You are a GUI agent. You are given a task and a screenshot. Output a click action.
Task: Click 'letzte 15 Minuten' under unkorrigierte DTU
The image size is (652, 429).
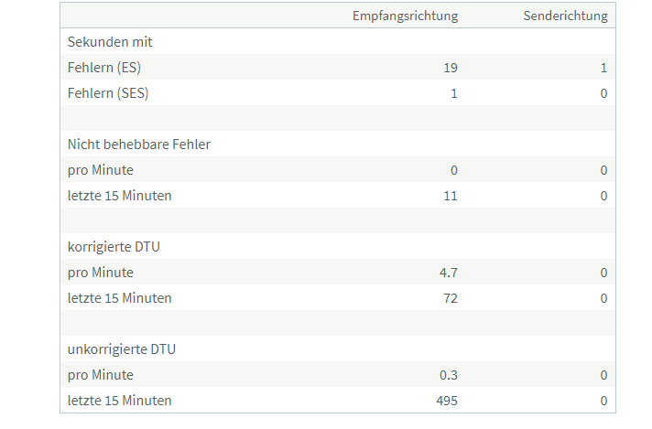(x=119, y=401)
